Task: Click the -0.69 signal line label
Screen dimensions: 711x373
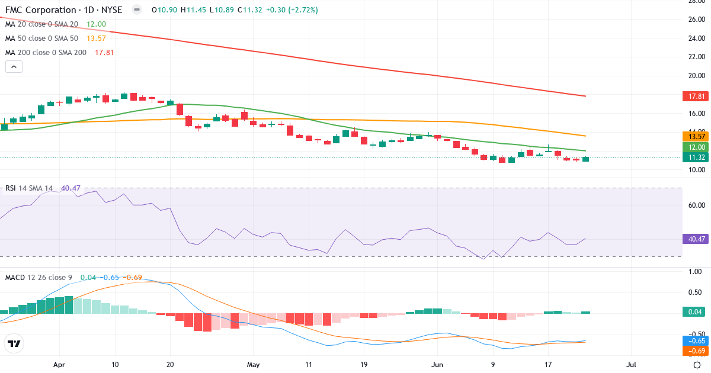Action: pos(696,351)
